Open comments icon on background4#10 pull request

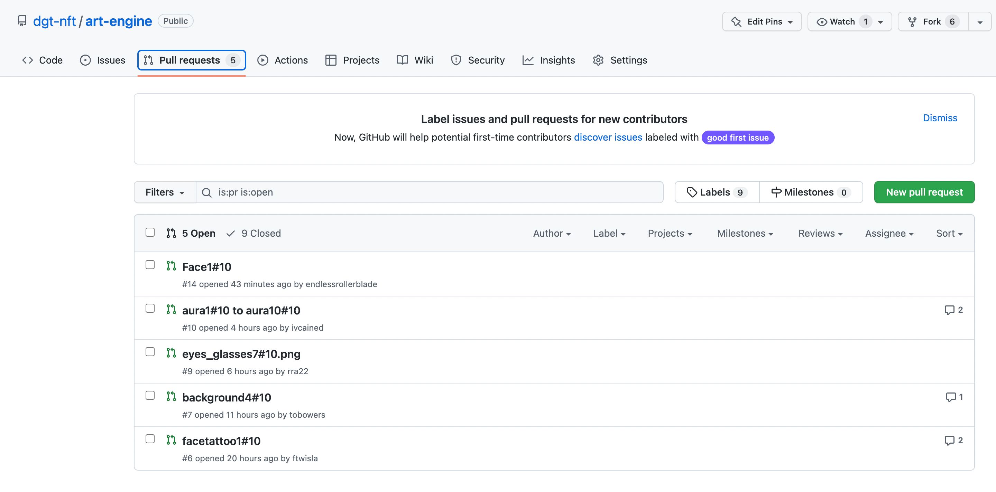(x=950, y=397)
